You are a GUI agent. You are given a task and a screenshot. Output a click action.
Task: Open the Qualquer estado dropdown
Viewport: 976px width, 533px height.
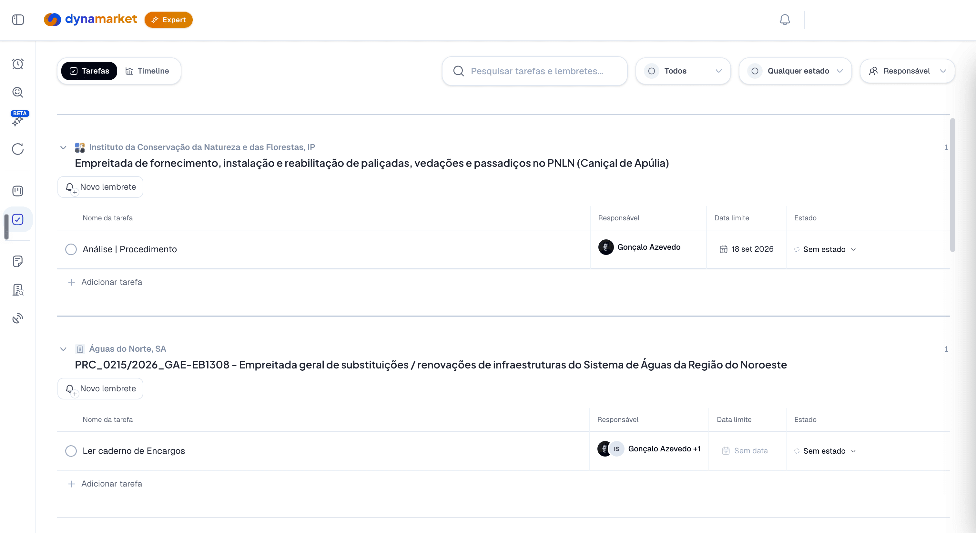[795, 71]
